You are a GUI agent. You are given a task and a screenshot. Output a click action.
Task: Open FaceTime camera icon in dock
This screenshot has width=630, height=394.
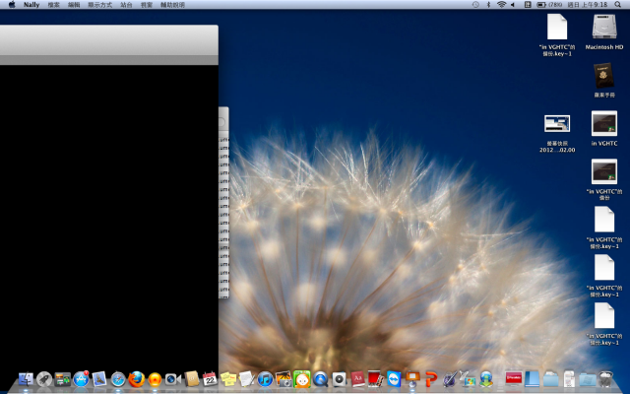click(173, 378)
